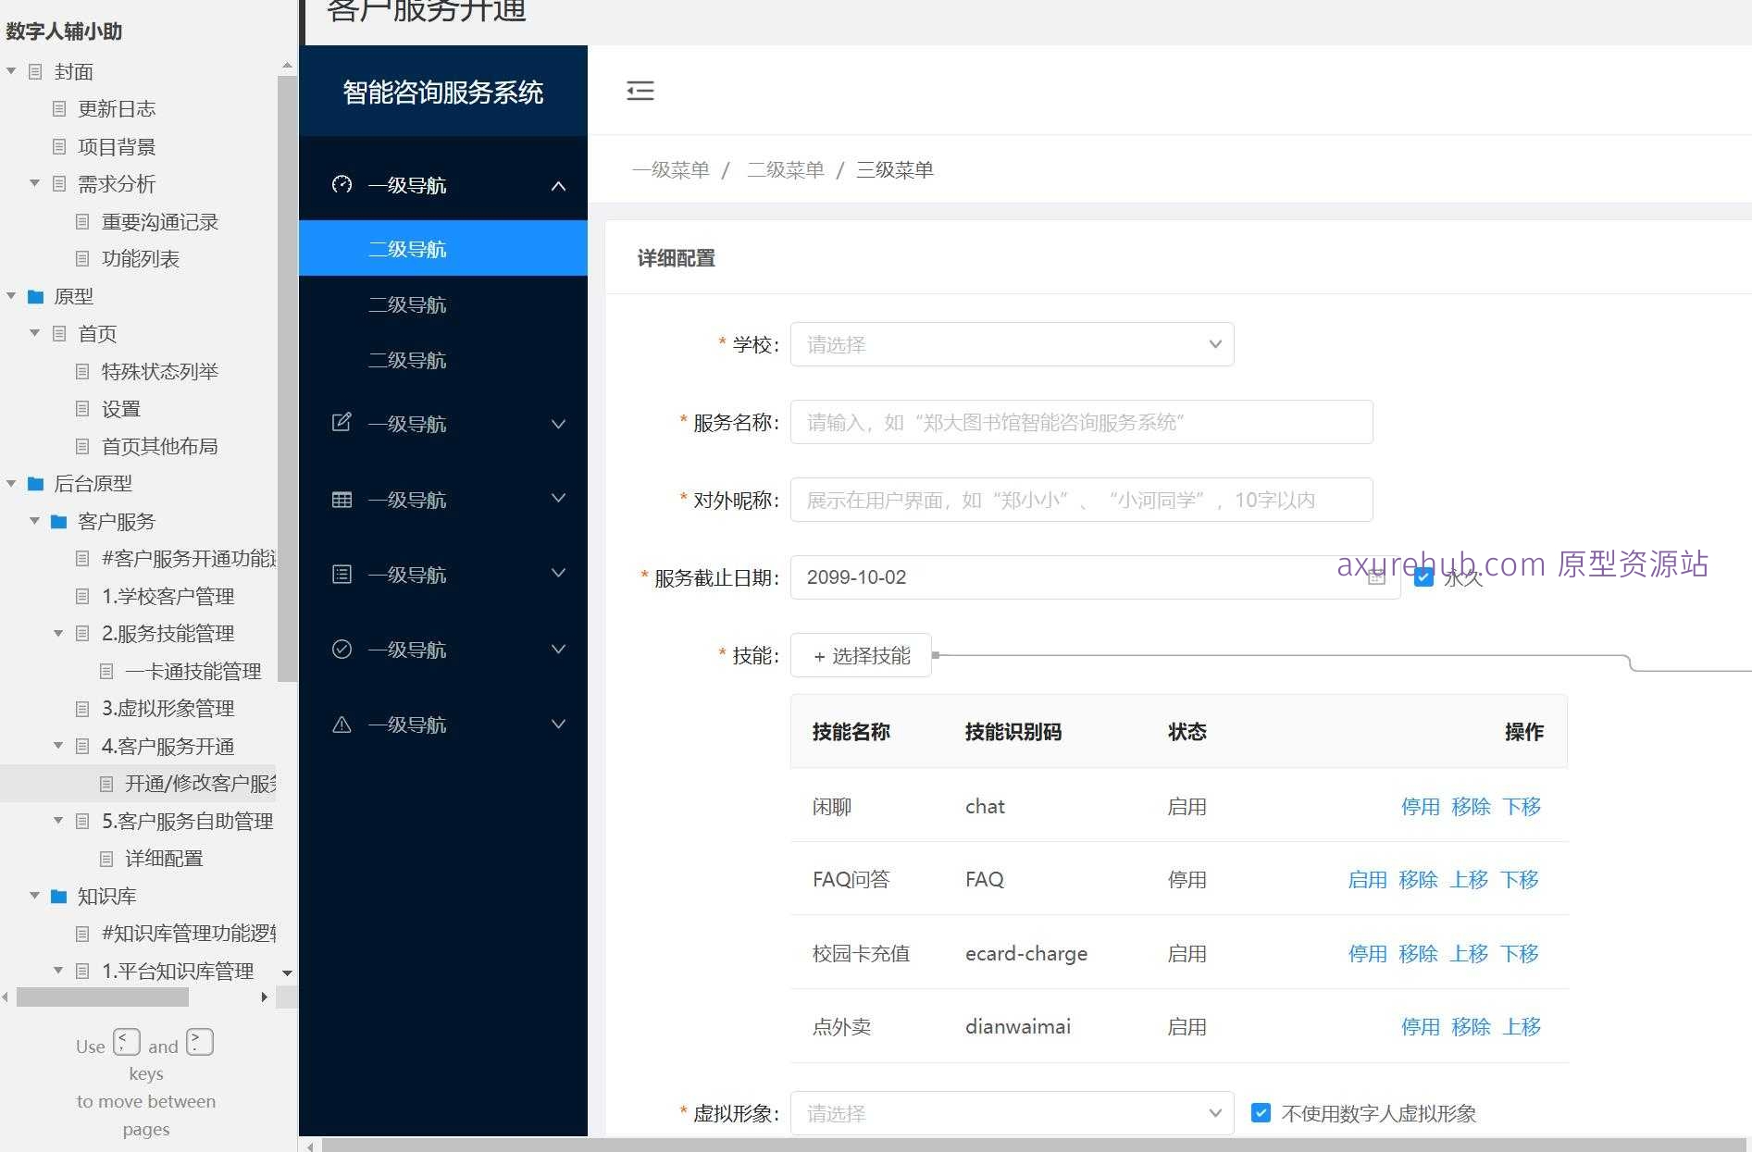This screenshot has height=1152, width=1752.
Task: Click the 选择技能 button
Action: 860,655
